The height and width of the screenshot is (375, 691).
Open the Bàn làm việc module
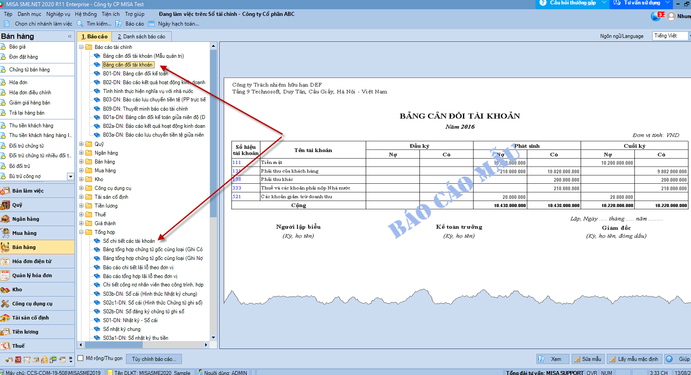(37, 191)
